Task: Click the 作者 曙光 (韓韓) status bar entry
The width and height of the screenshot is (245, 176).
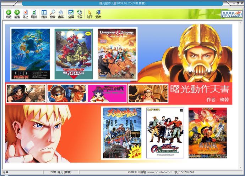Action: [61, 172]
